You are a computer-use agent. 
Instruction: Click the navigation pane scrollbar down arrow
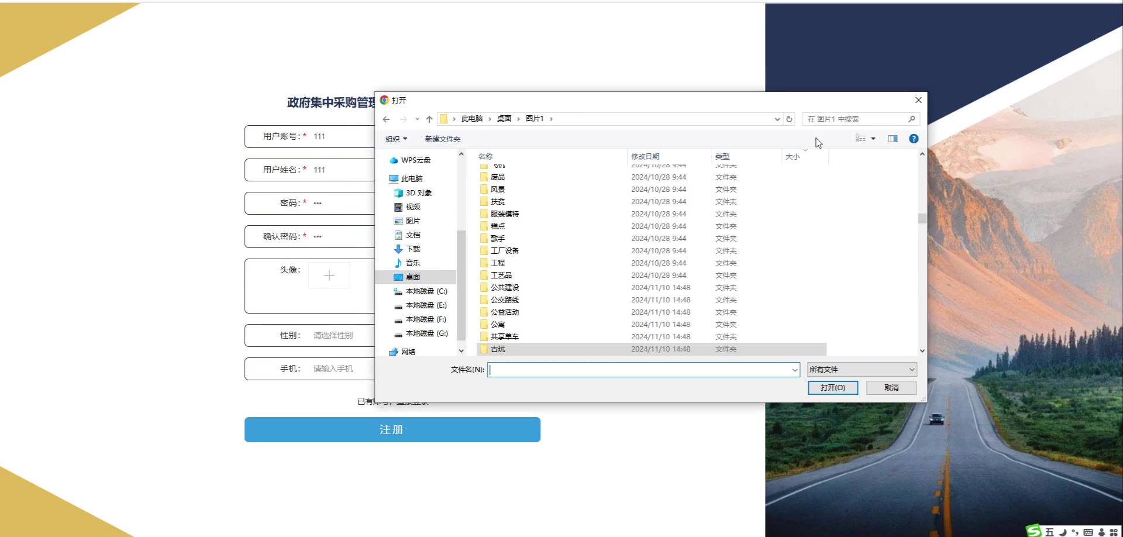461,351
